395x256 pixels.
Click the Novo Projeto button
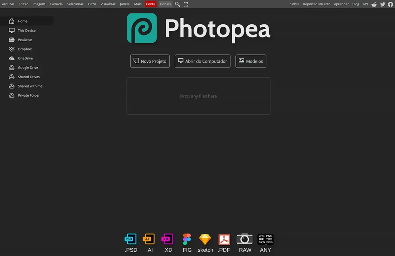[150, 61]
